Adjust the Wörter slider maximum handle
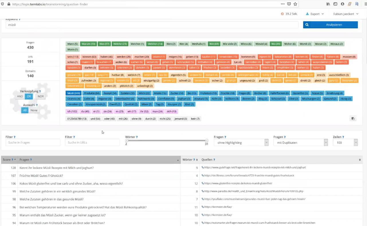Image resolution: width=367 pixels, height=226 pixels. [x=207, y=140]
